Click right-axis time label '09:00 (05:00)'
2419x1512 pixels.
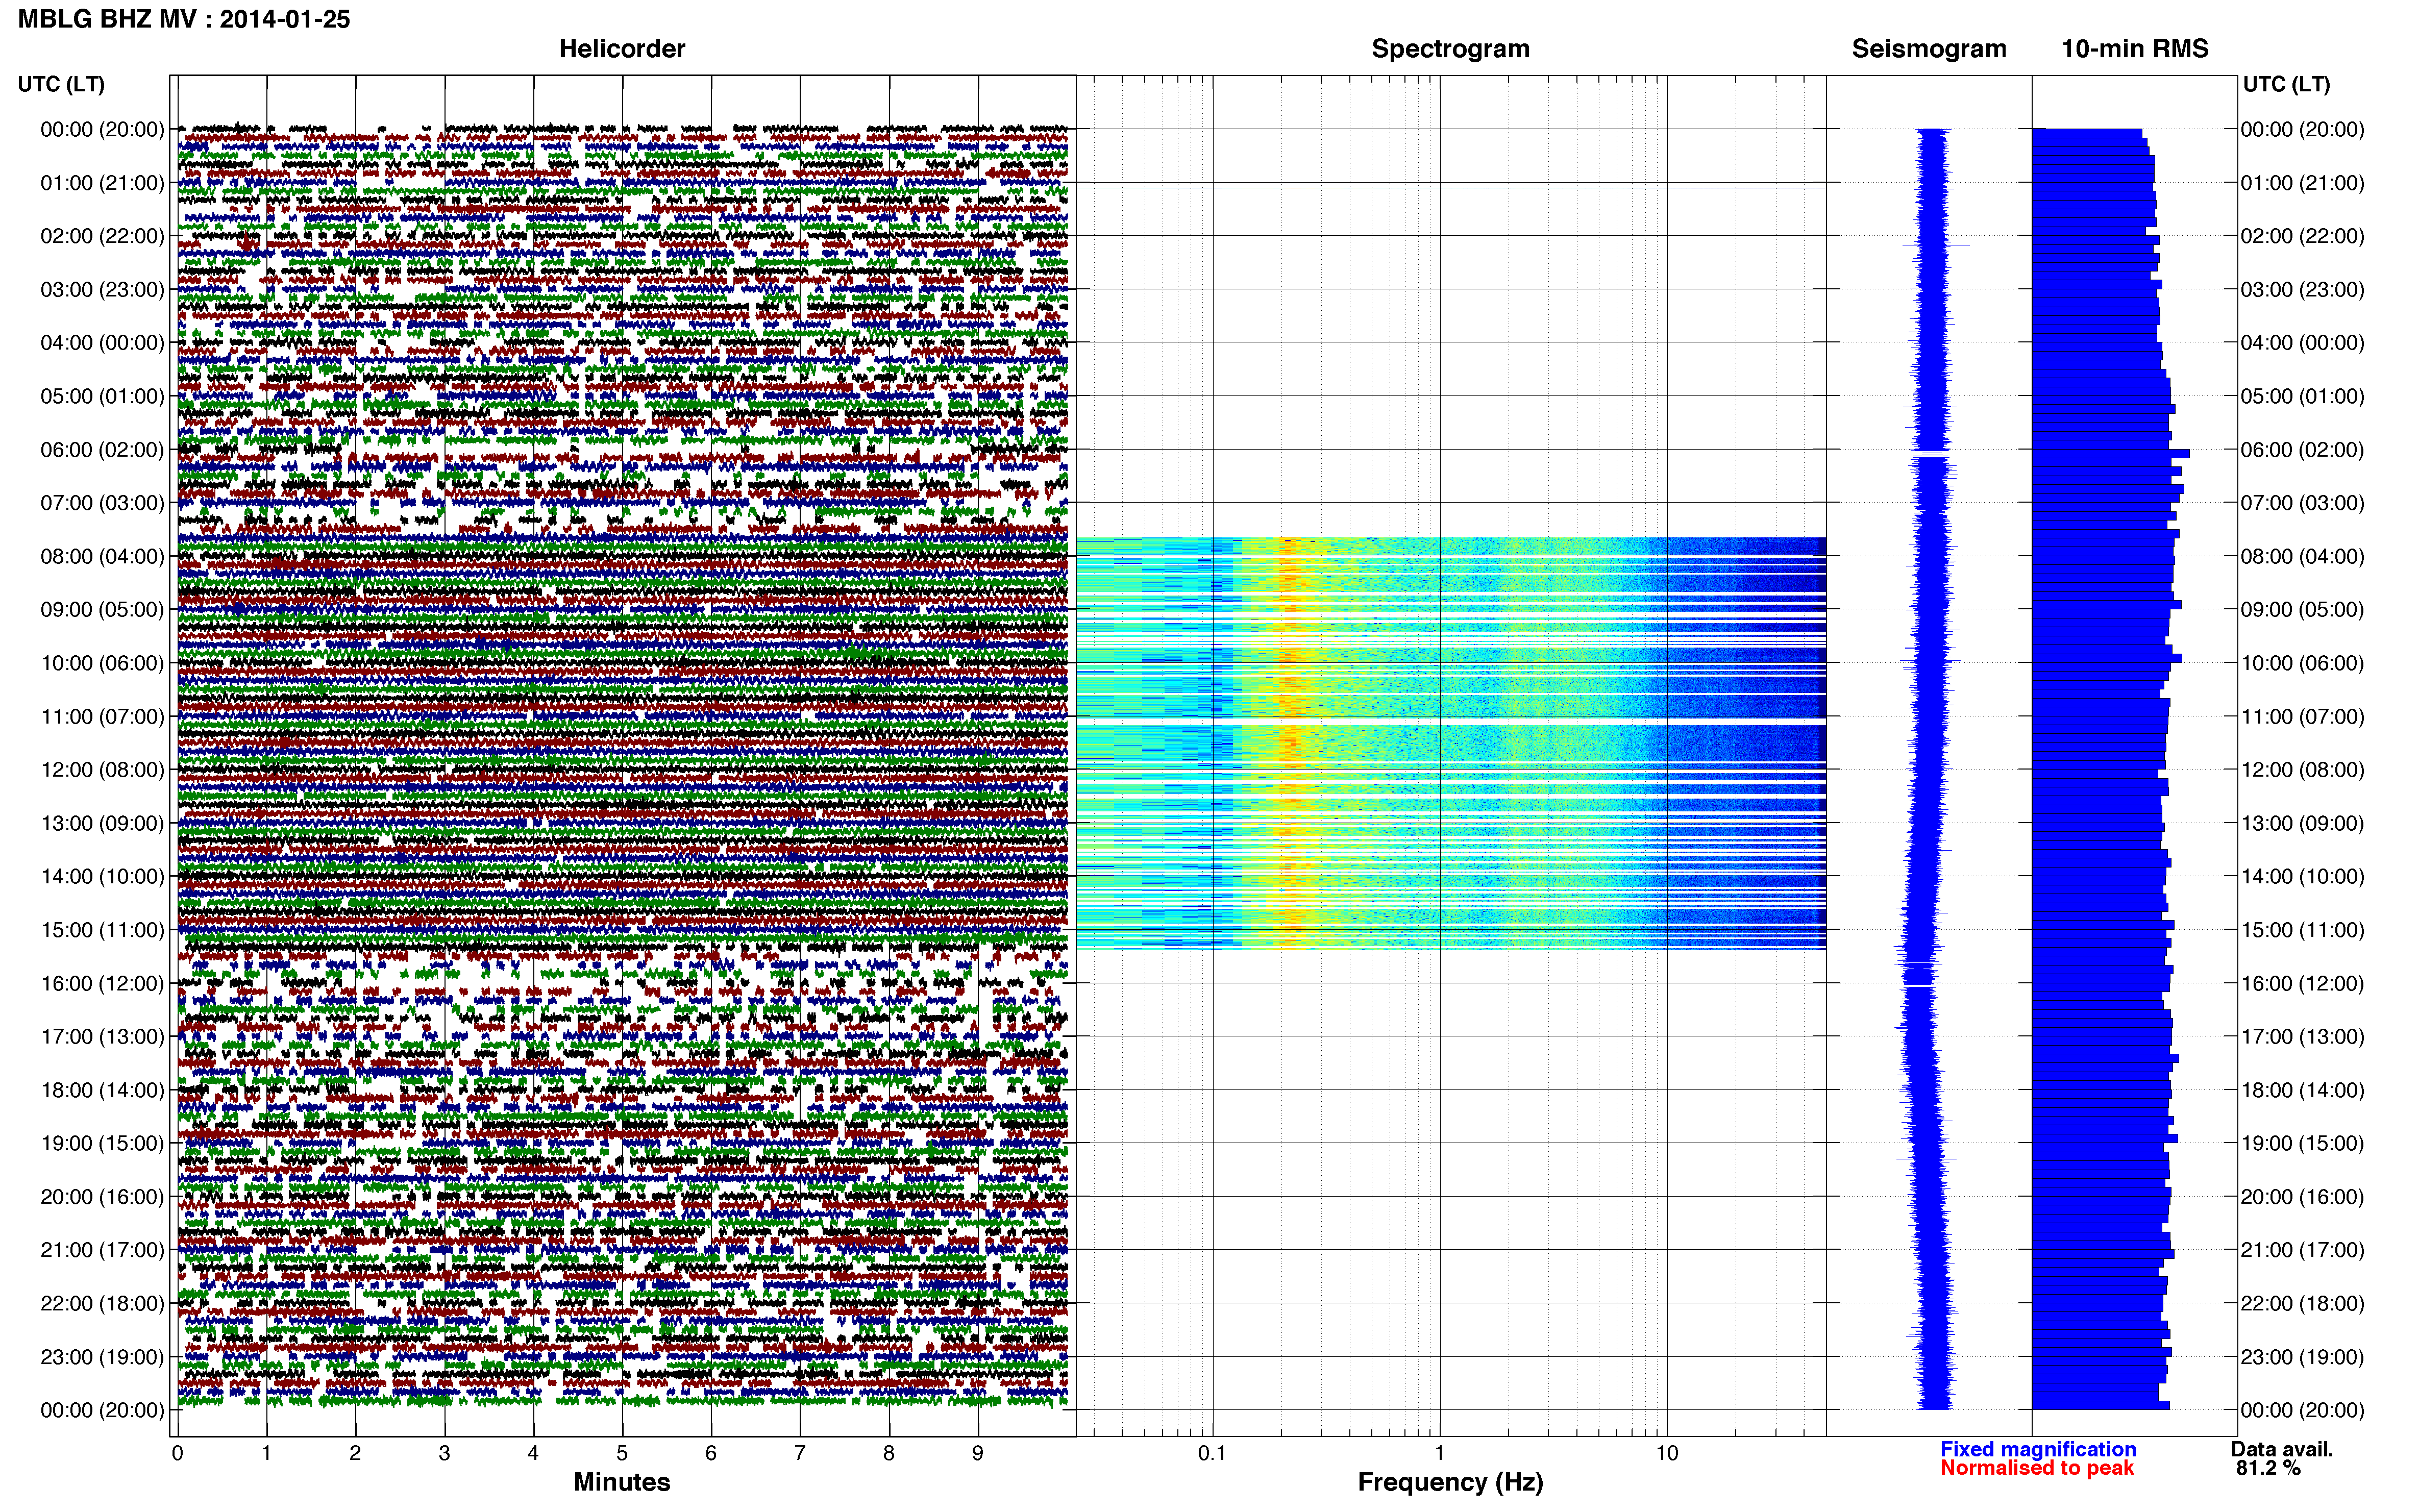[x=2302, y=610]
